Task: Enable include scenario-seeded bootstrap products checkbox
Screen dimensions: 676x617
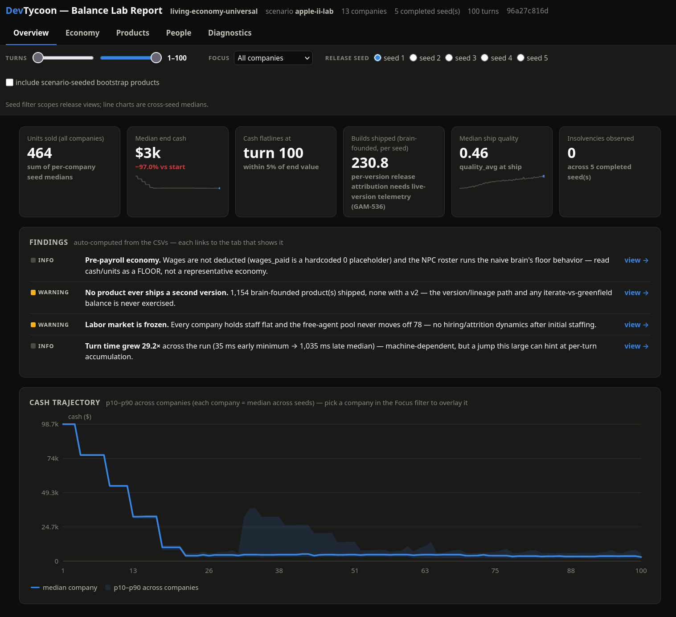Action: point(9,82)
